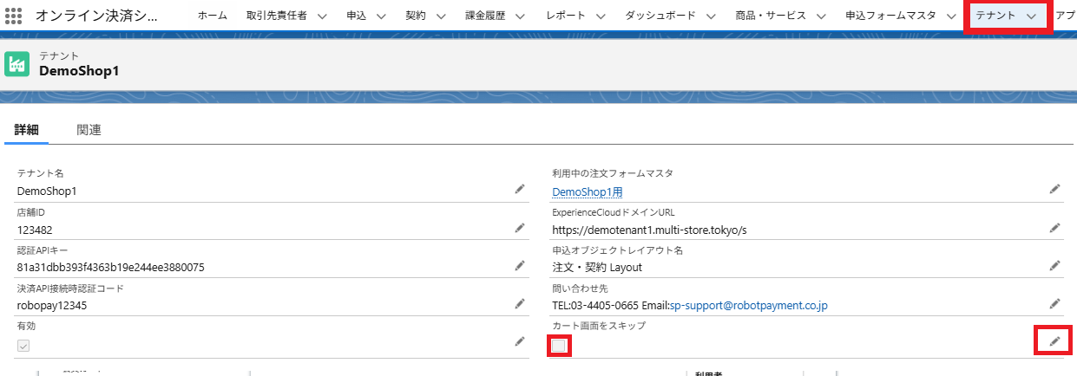This screenshot has width=1077, height=376.
Task: Edit the 問い合わせ先 field pencil icon
Action: (1054, 303)
